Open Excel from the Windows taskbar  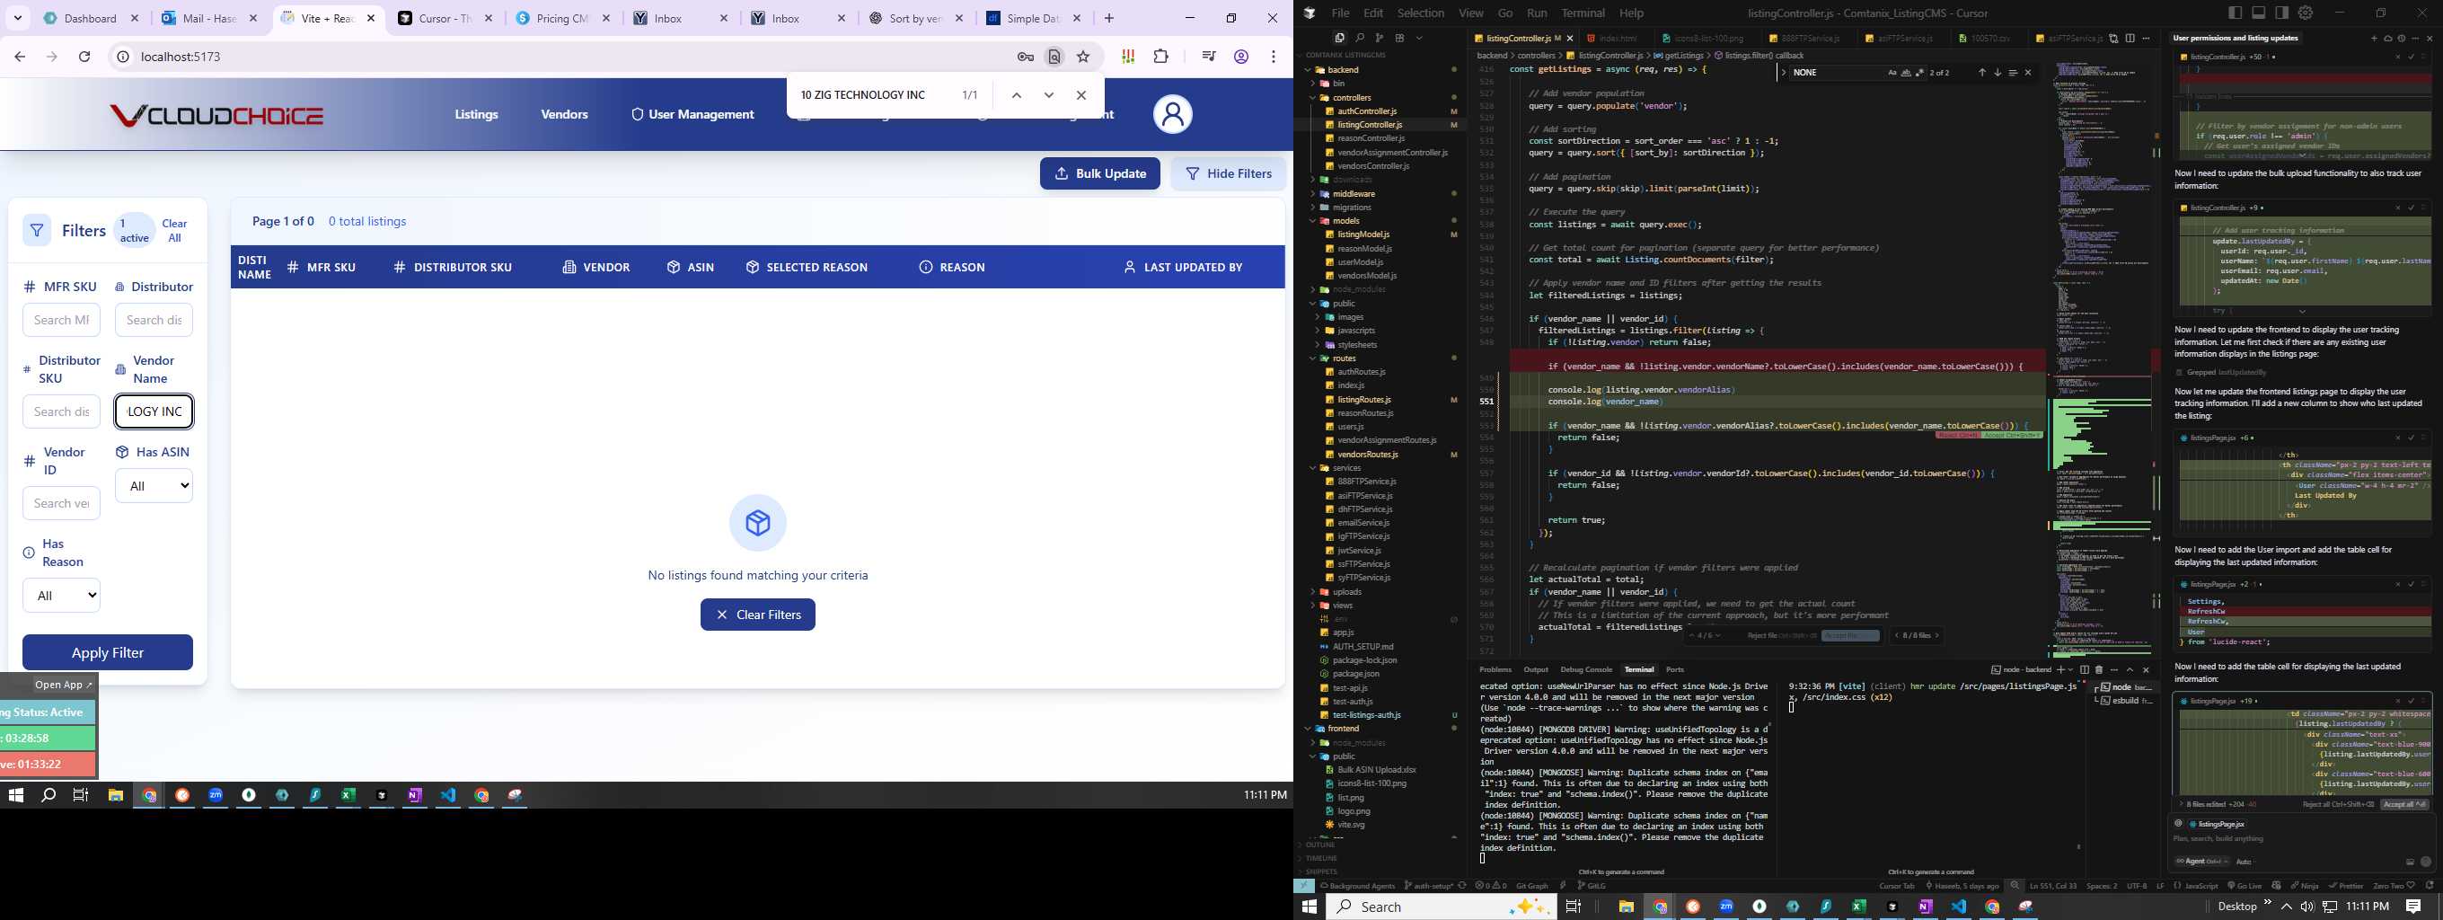[x=348, y=795]
